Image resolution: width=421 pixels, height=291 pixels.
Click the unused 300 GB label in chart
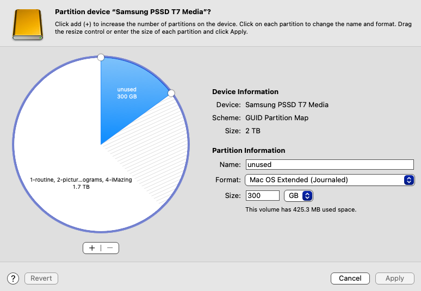[x=127, y=93]
